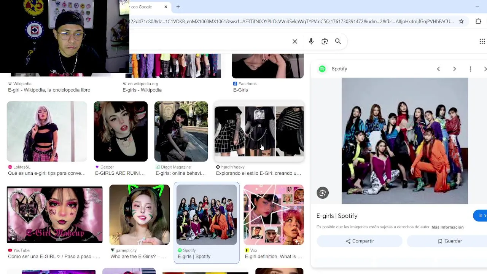Bookmark this page with star icon
Image resolution: width=487 pixels, height=274 pixels.
[461, 21]
